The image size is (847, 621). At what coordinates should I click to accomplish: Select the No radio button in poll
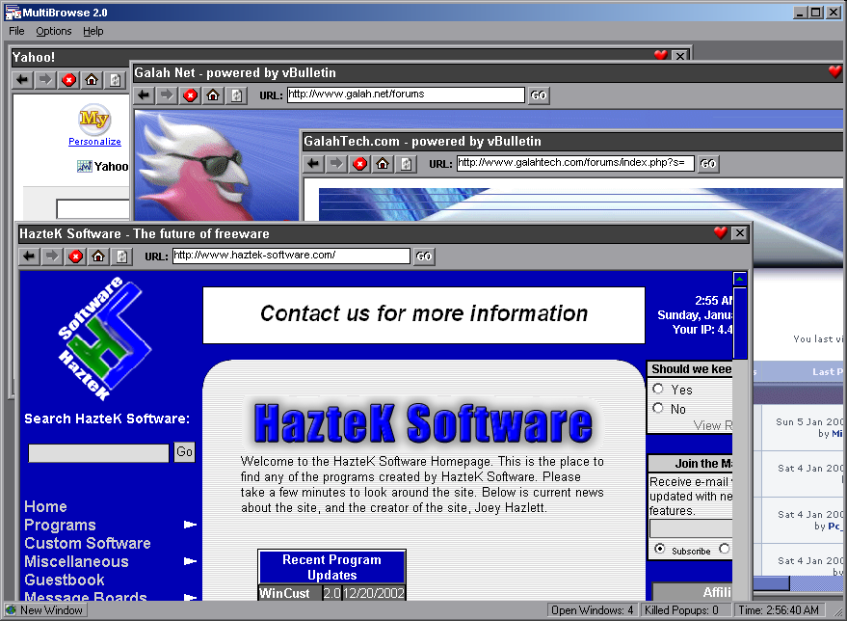[658, 409]
